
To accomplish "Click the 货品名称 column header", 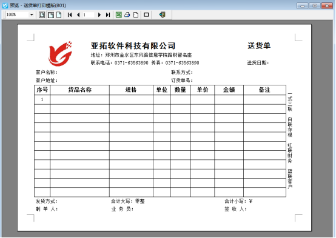I will (79, 90).
